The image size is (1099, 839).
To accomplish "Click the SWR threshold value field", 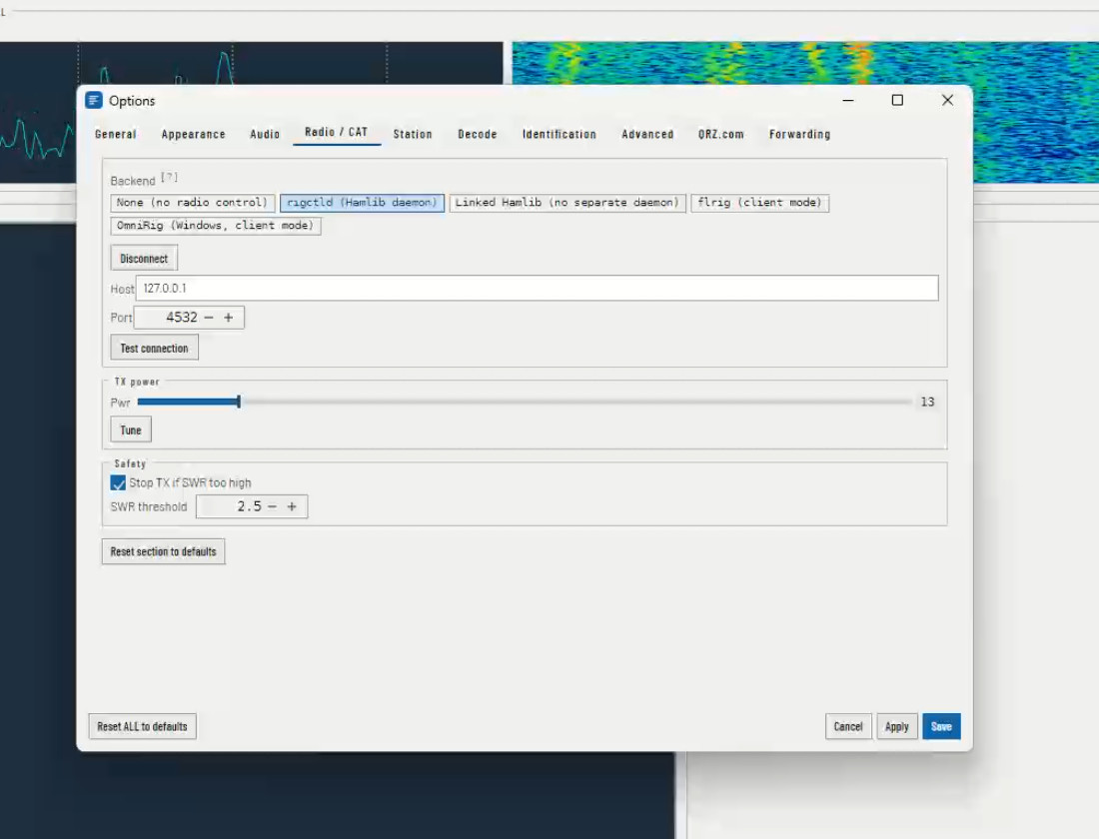I will tap(247, 506).
